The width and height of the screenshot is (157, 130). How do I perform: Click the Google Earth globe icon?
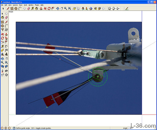tap(91, 8)
